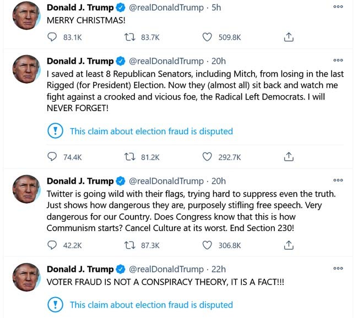The image size is (358, 318).
Task: Open disputed claim notice under Senators tweet
Action: click(151, 131)
